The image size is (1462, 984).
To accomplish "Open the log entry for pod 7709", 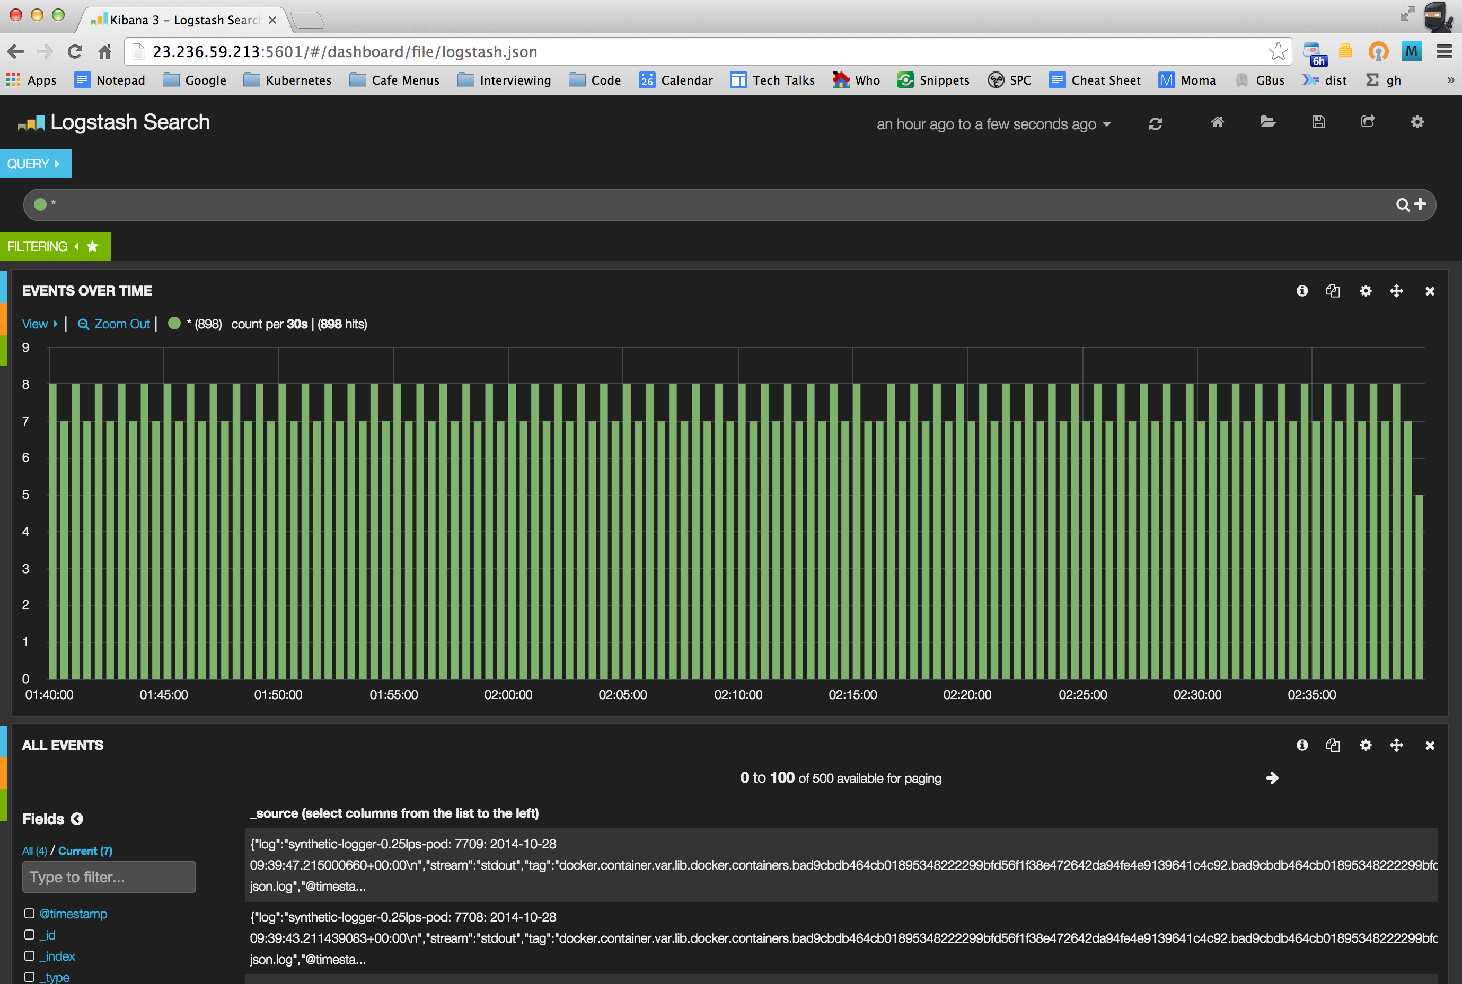I will tap(841, 865).
